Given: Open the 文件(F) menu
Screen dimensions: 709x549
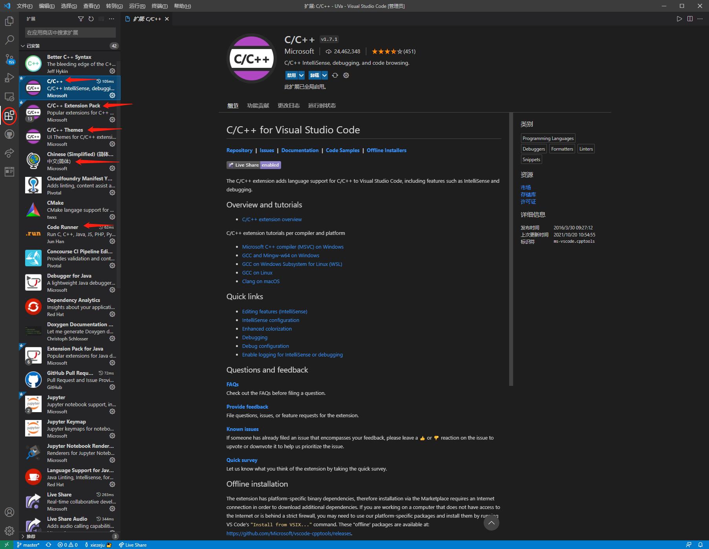Looking at the screenshot, I should pyautogui.click(x=24, y=6).
